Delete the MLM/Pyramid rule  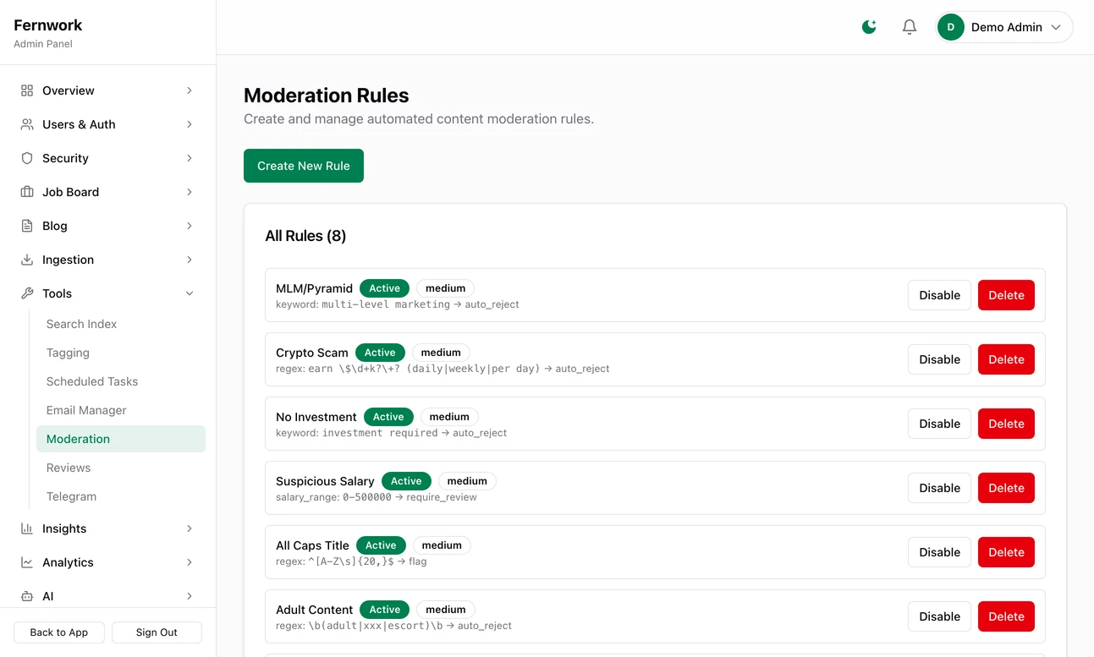(x=1006, y=295)
